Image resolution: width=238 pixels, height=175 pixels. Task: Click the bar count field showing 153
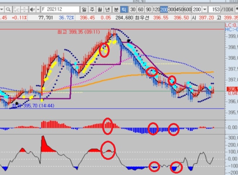214,10
